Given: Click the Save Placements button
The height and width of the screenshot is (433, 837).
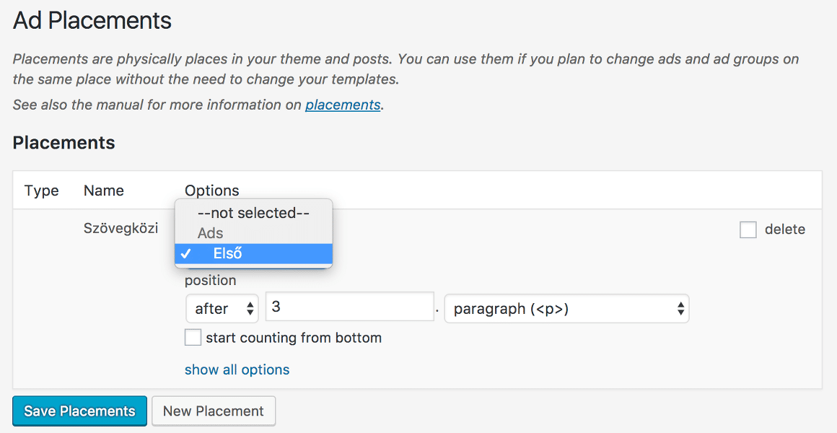Looking at the screenshot, I should 79,411.
